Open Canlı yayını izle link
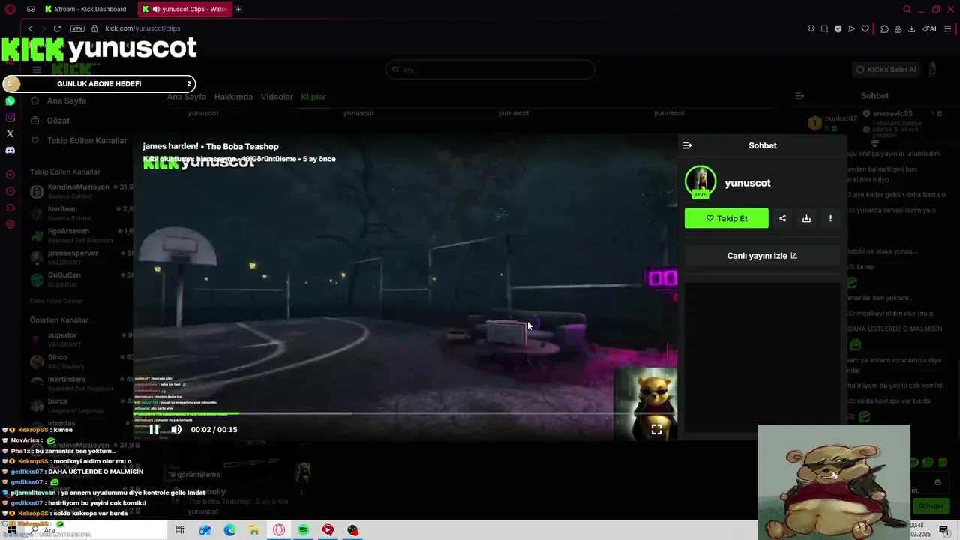Image resolution: width=960 pixels, height=540 pixels. tap(762, 256)
